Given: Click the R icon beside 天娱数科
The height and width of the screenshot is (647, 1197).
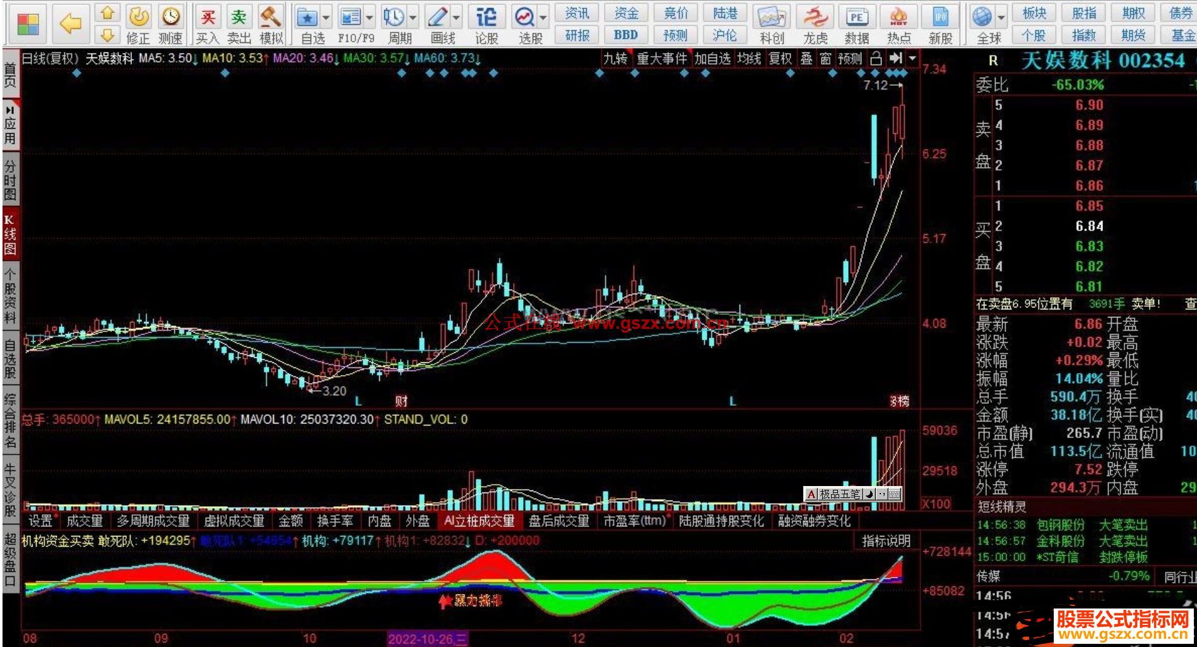Looking at the screenshot, I should [x=993, y=61].
